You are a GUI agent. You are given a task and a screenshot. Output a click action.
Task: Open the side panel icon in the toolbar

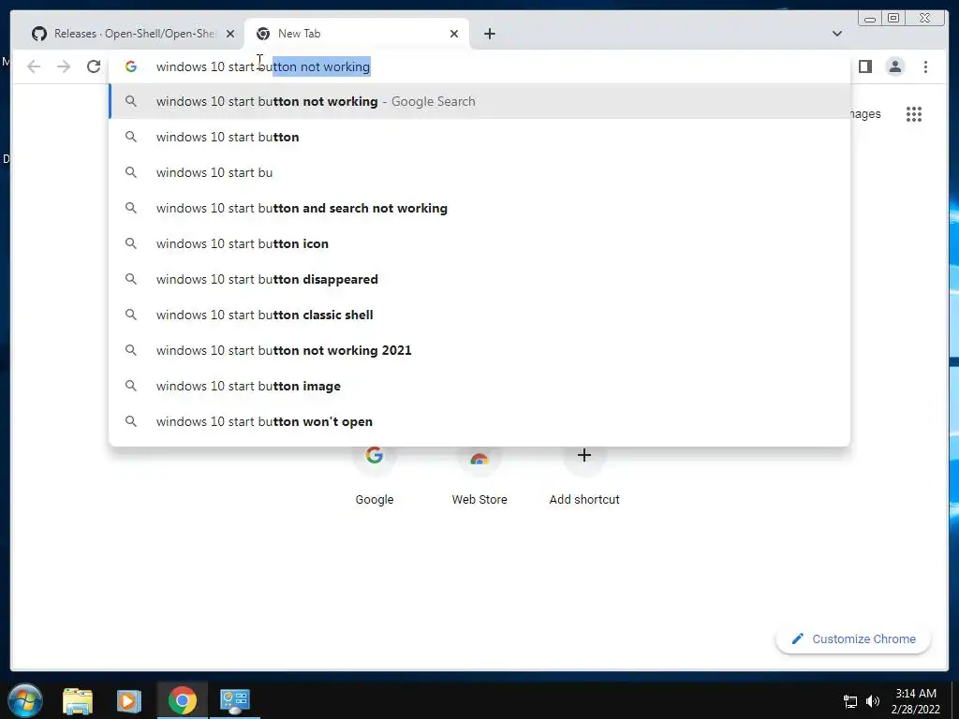pos(864,66)
